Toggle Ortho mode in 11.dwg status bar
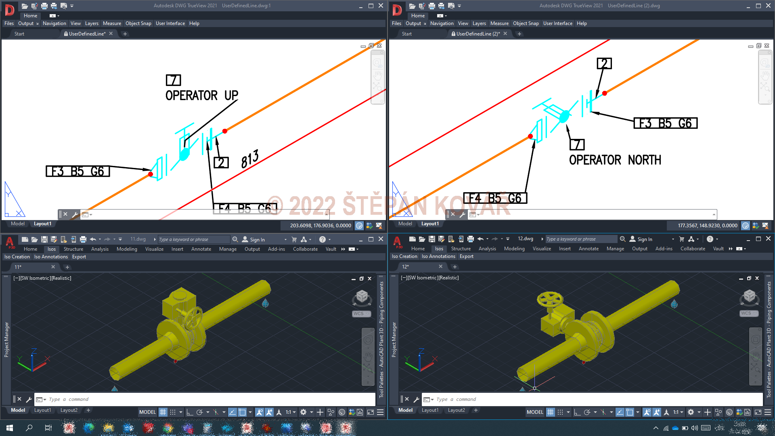 pyautogui.click(x=189, y=412)
